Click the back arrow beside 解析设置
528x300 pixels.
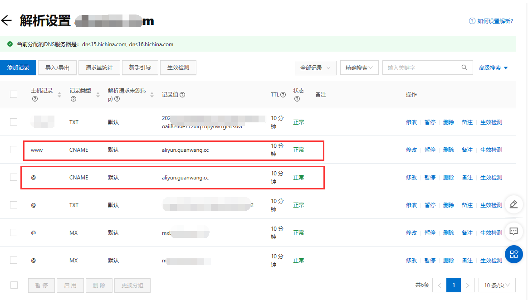click(6, 21)
